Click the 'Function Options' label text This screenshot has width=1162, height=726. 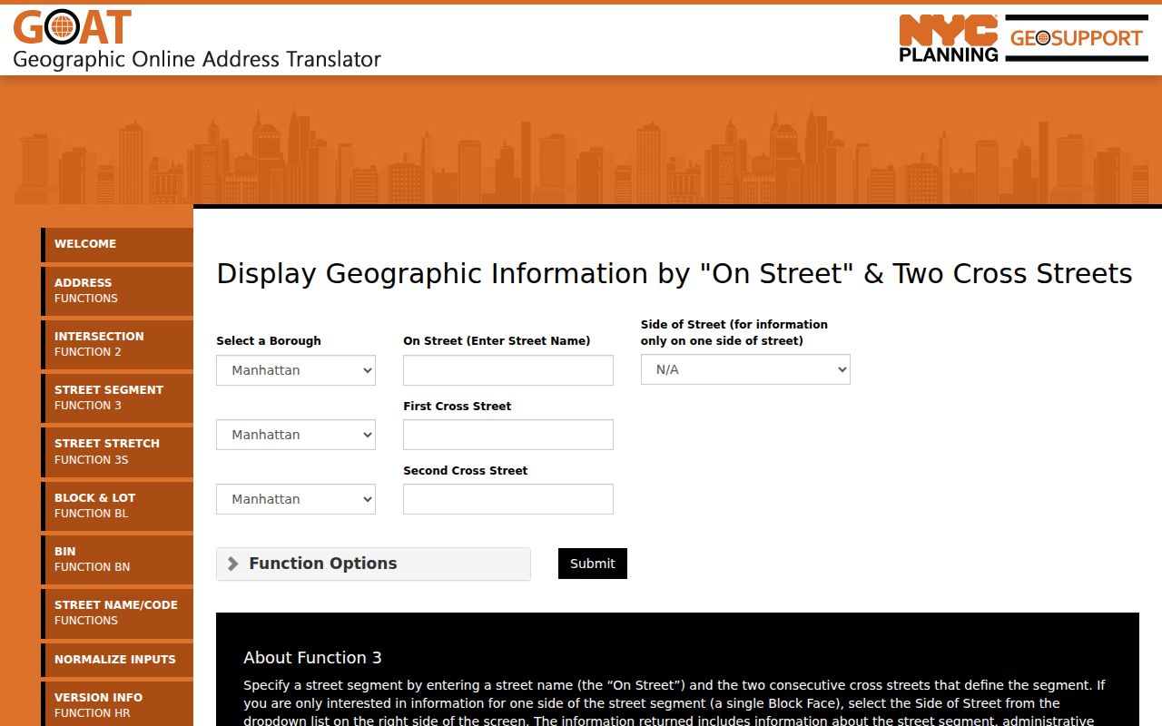tap(323, 564)
